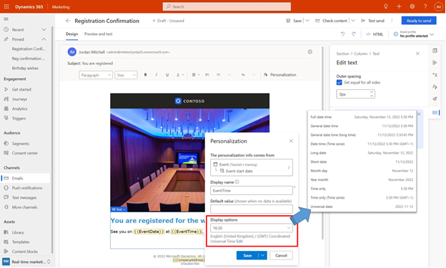Screen dimensions: 446x268
Task: Click the Ready to send button
Action: pos(419,21)
